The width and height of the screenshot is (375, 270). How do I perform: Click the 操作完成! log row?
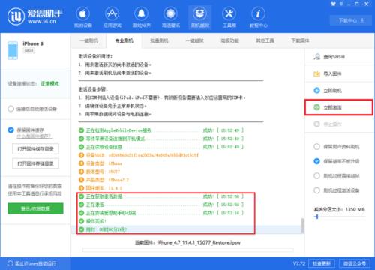click(92, 221)
